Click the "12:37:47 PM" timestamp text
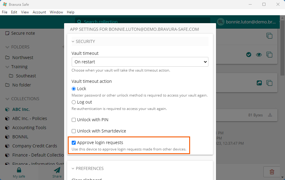The height and width of the screenshot is (180, 285). click(x=233, y=143)
